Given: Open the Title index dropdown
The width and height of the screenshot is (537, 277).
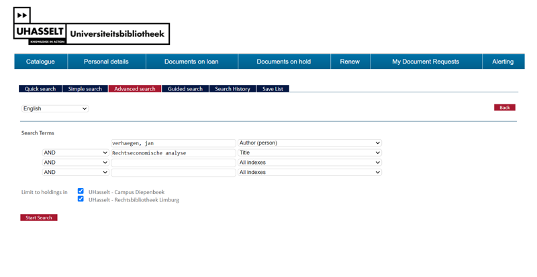Looking at the screenshot, I should [x=309, y=153].
